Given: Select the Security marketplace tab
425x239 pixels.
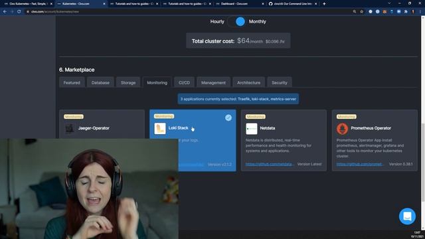Looking at the screenshot, I should point(280,82).
